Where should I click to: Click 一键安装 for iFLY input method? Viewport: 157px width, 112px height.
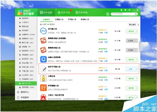[x=131, y=31]
